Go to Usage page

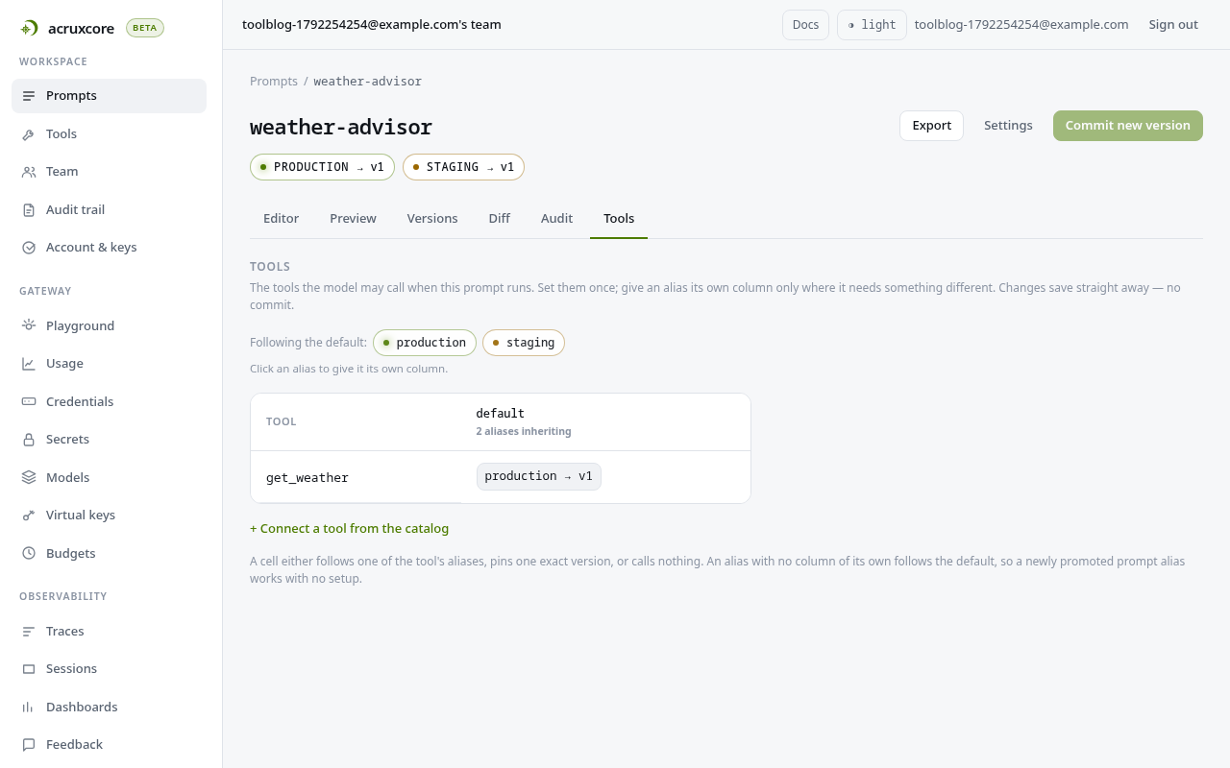coord(109,364)
